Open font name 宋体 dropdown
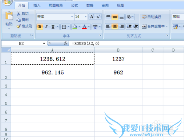The width and height of the screenshot is (184, 140). tap(72, 17)
